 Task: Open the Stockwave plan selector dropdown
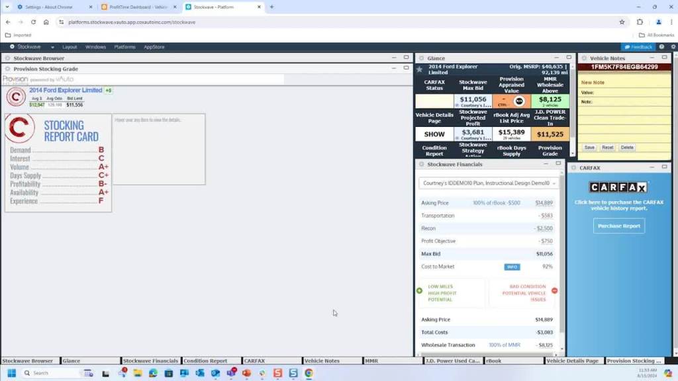click(x=489, y=183)
